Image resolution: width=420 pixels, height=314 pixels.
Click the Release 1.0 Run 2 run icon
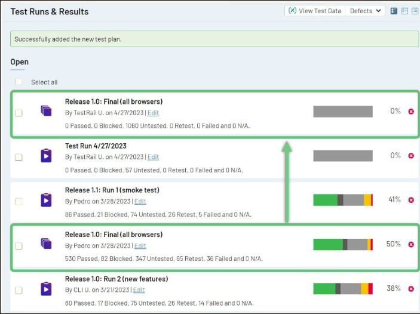(x=47, y=289)
